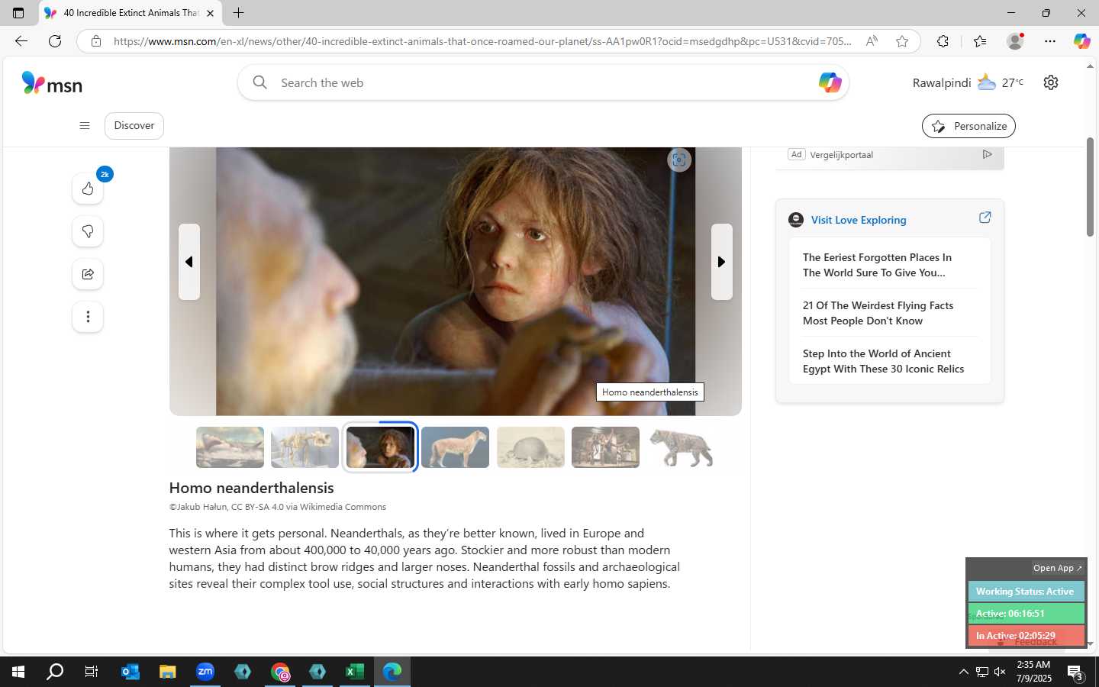Screen dimensions: 1099x687
Task: Open browser Extensions icon
Action: [943, 41]
